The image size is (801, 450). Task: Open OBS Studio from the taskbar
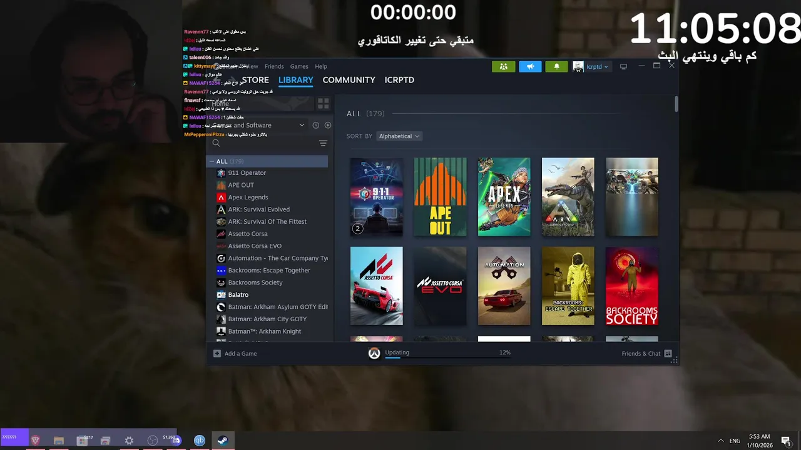[x=152, y=440]
